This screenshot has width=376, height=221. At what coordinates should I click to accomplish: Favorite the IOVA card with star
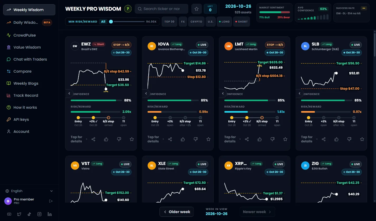pos(209,139)
